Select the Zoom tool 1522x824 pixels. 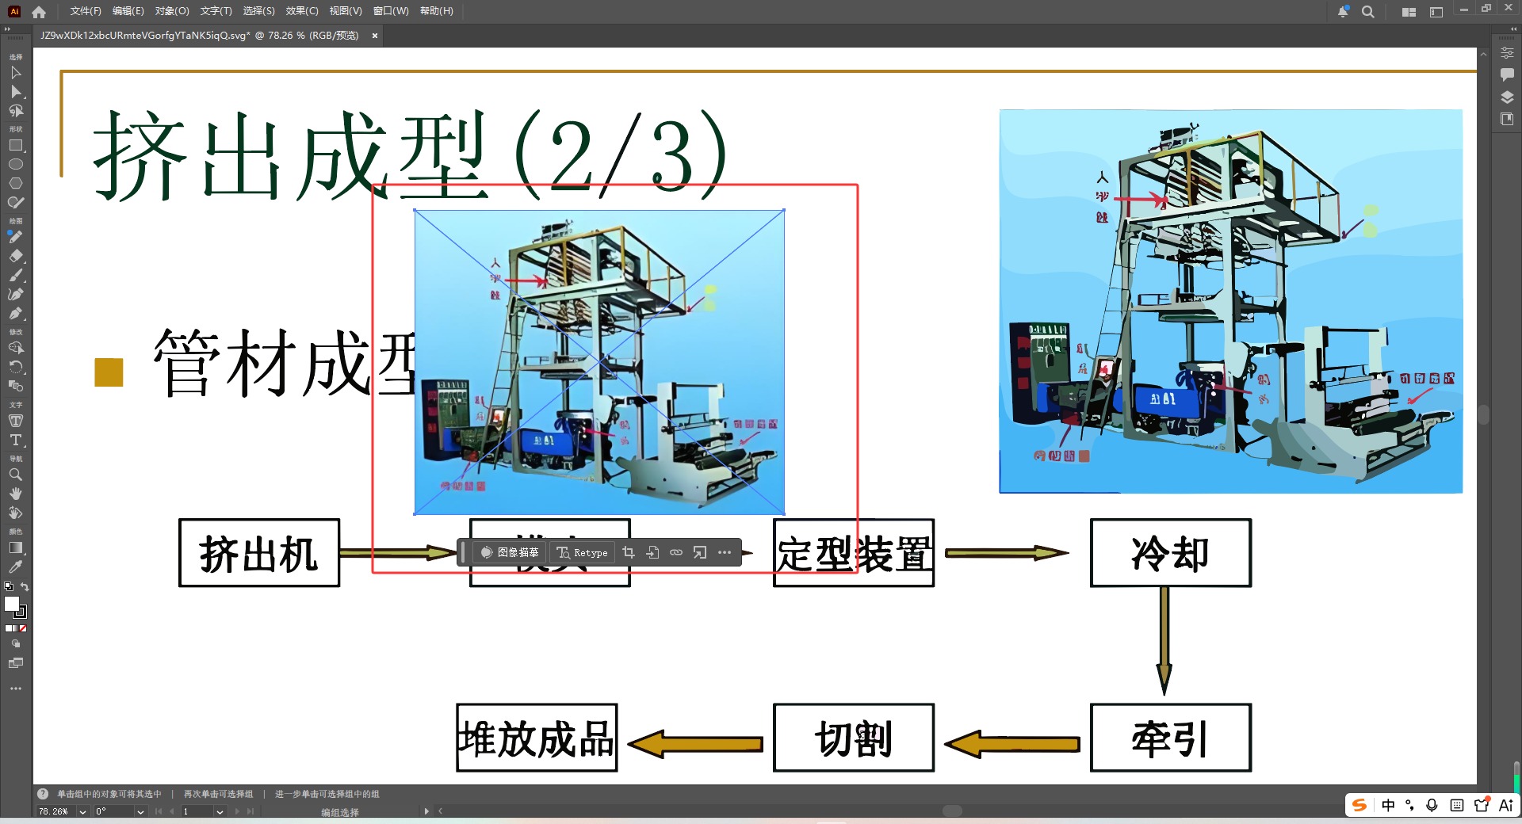pos(15,475)
